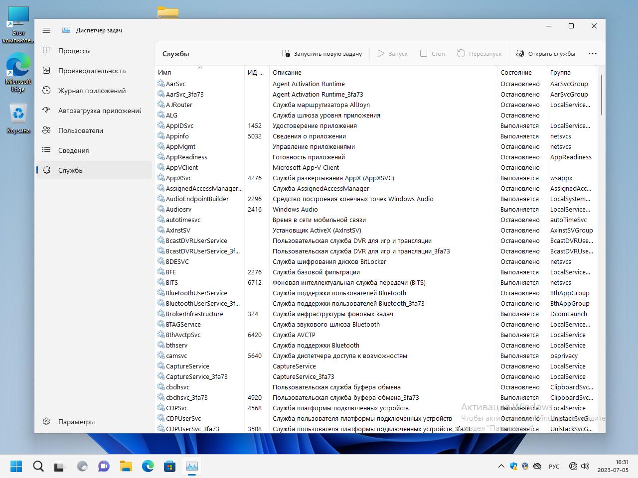Open the Processes page icon
The width and height of the screenshot is (638, 478).
coord(46,51)
